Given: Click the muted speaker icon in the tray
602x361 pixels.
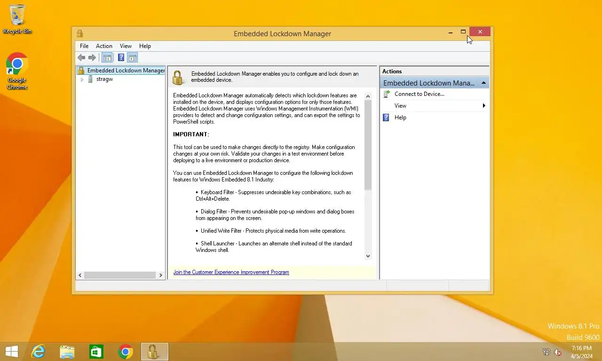Looking at the screenshot, I should [x=558, y=352].
